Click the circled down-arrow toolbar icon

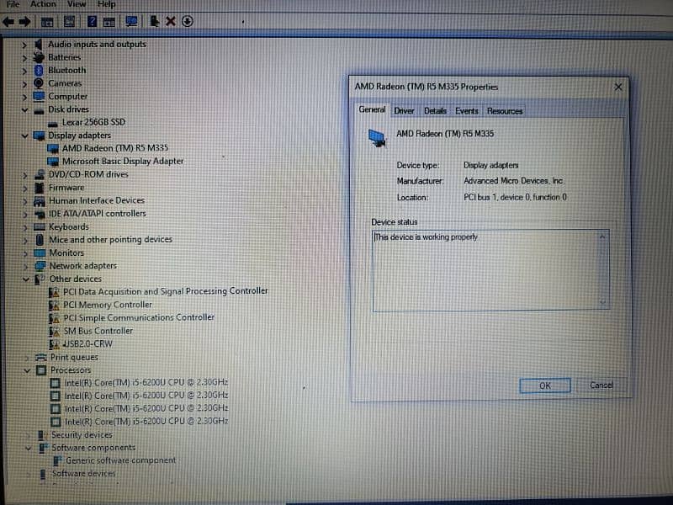187,21
